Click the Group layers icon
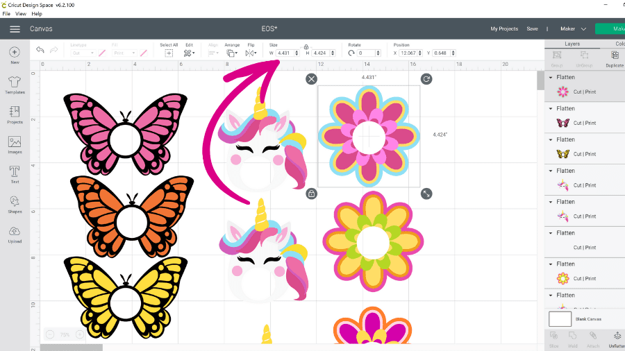This screenshot has width=625, height=351. [557, 59]
